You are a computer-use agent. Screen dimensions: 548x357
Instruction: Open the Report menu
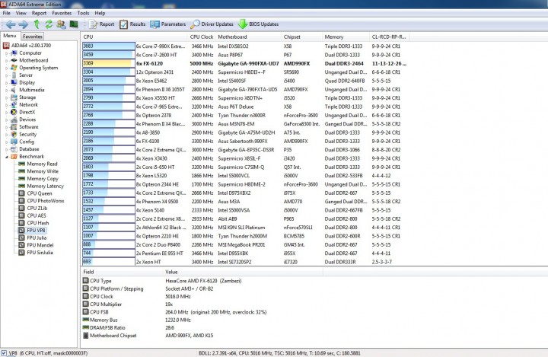pos(39,13)
